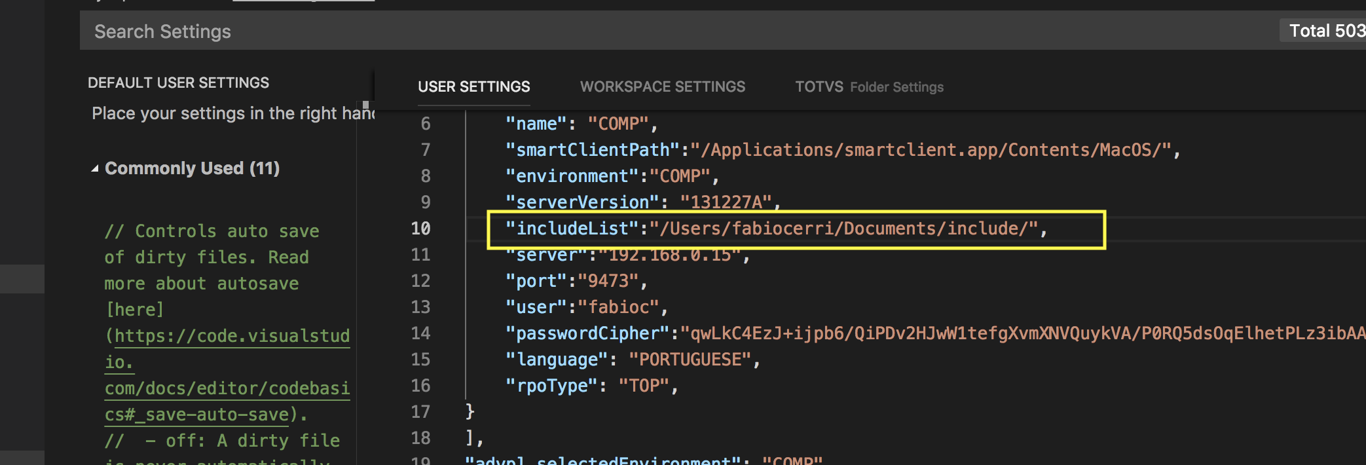This screenshot has width=1366, height=465.
Task: Click the "includeList" line in editor
Action: (776, 229)
